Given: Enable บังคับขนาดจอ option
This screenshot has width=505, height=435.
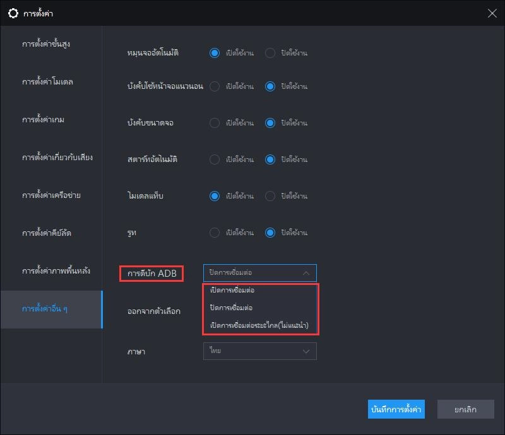Looking at the screenshot, I should click(x=215, y=123).
